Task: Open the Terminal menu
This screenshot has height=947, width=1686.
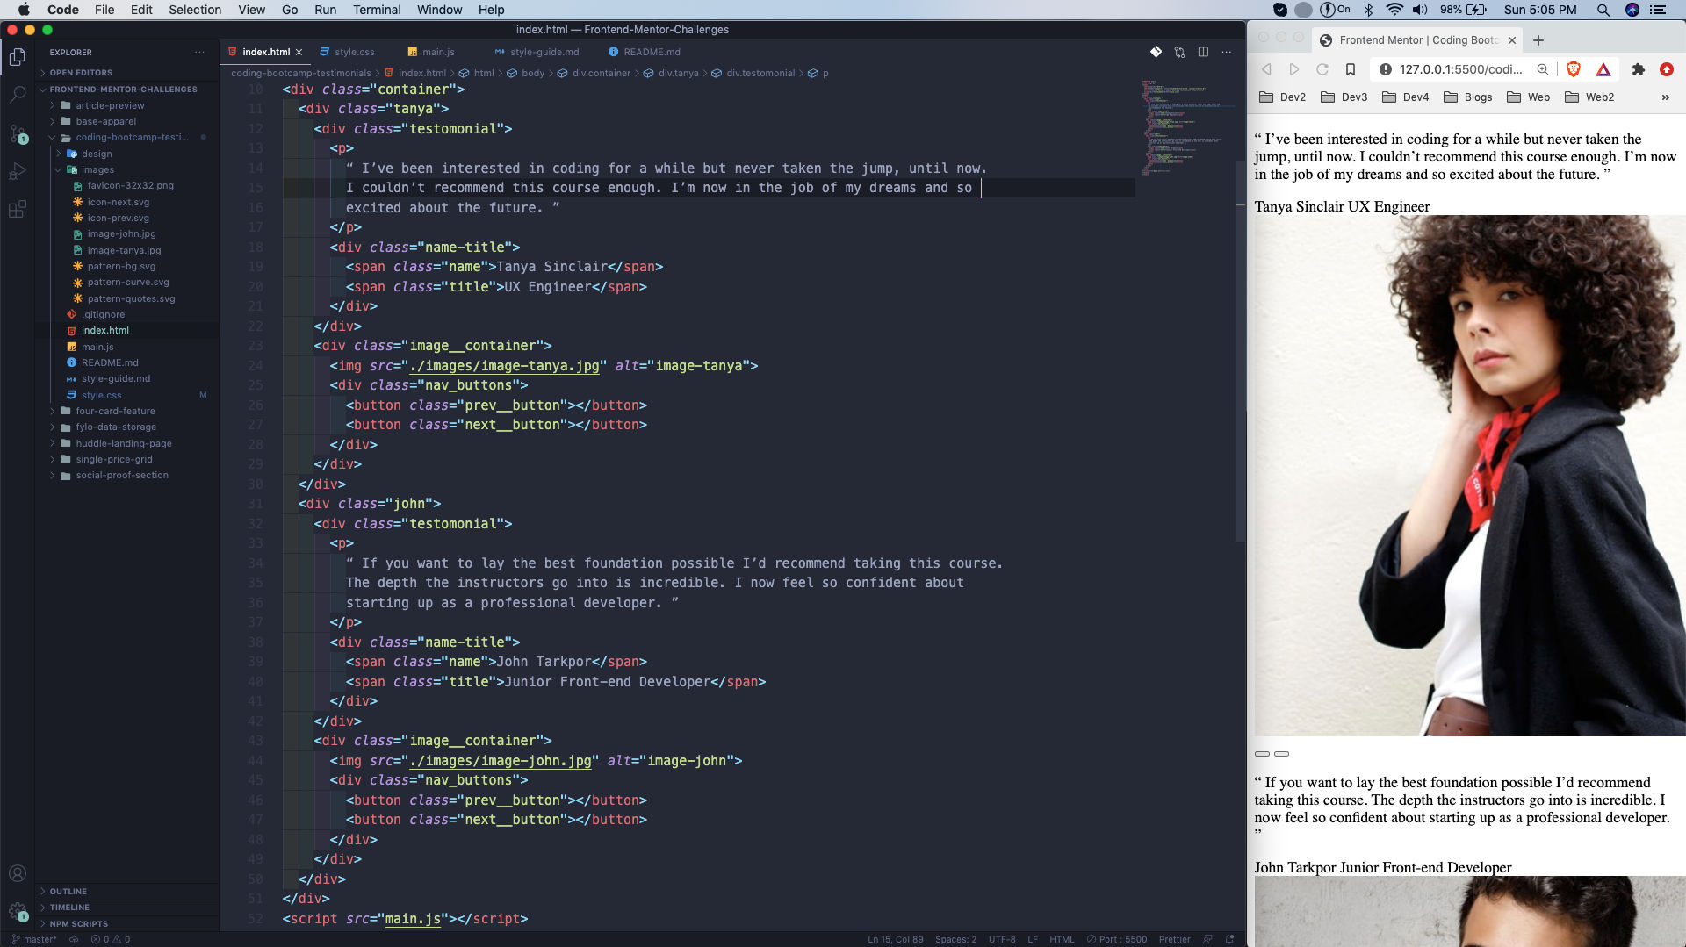Action: point(377,10)
